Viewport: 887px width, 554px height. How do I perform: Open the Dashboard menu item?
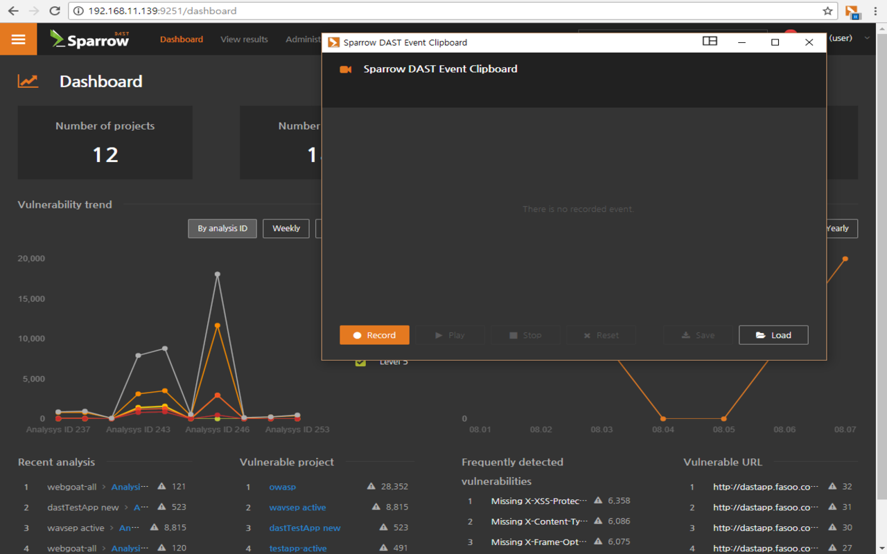click(182, 39)
